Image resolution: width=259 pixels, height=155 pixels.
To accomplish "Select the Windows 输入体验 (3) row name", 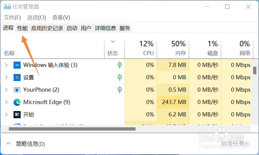I will [50, 65].
